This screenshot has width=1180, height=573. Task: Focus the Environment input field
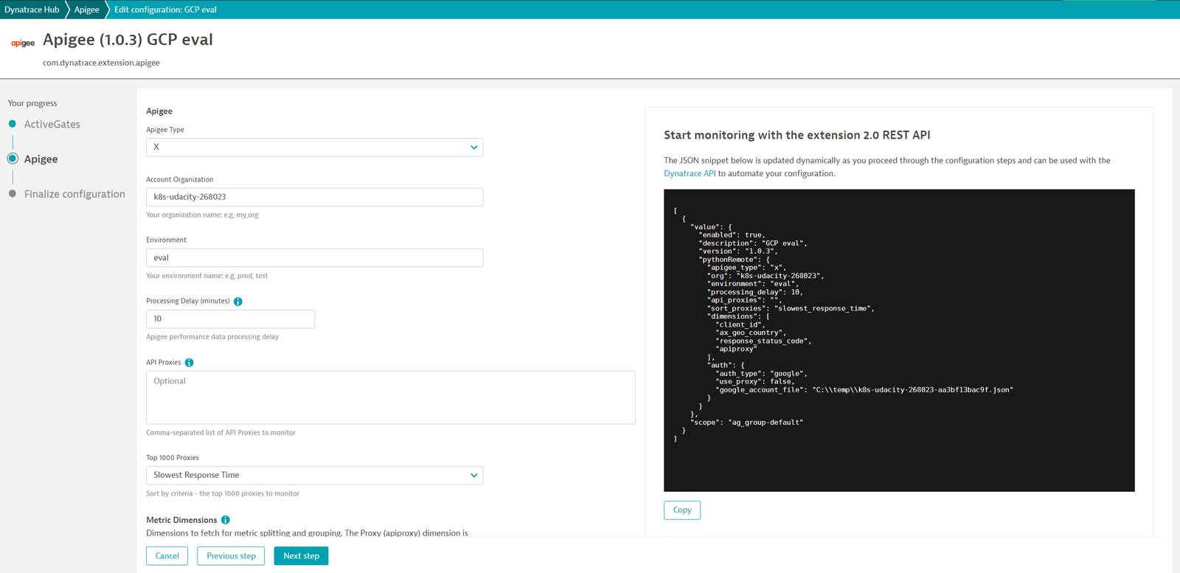point(315,257)
